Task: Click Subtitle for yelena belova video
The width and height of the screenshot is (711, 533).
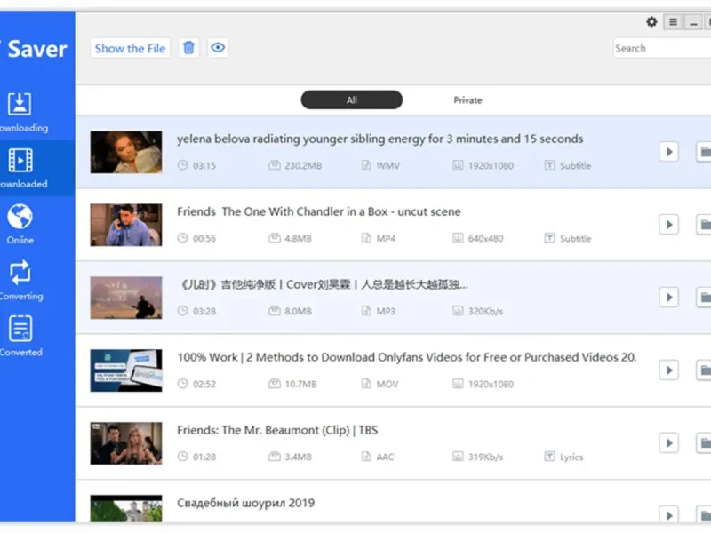Action: [568, 165]
